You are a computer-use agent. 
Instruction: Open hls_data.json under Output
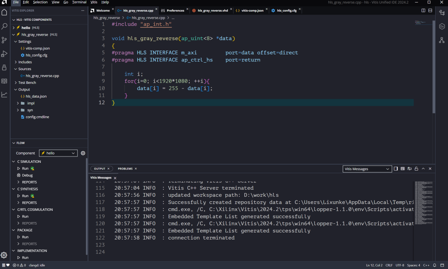pos(36,96)
